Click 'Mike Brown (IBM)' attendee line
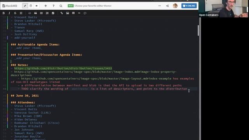Image resolution: width=249 pixels, height=140 pixels. pos(28,116)
